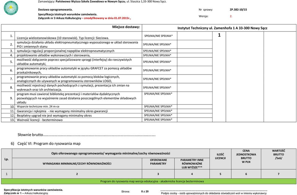Select heading 'Część VI: Program do rysowania map'
Image resolution: width=297 pixels, height=195 pixels.
coord(49,144)
